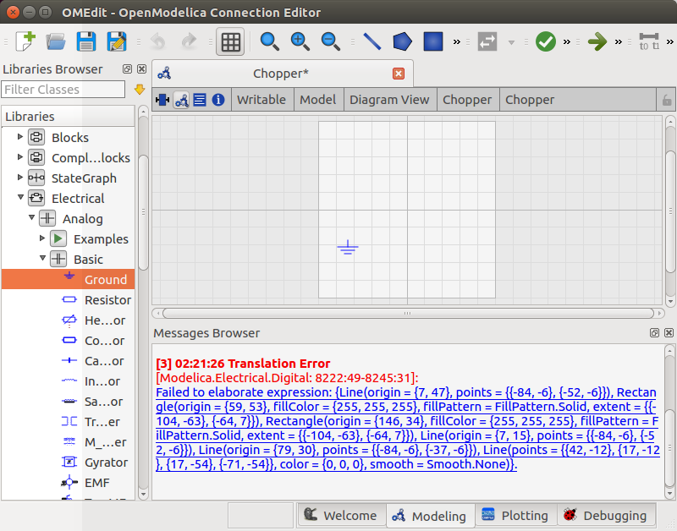The height and width of the screenshot is (531, 677).
Task: Check the model with green checkmark
Action: click(x=546, y=41)
